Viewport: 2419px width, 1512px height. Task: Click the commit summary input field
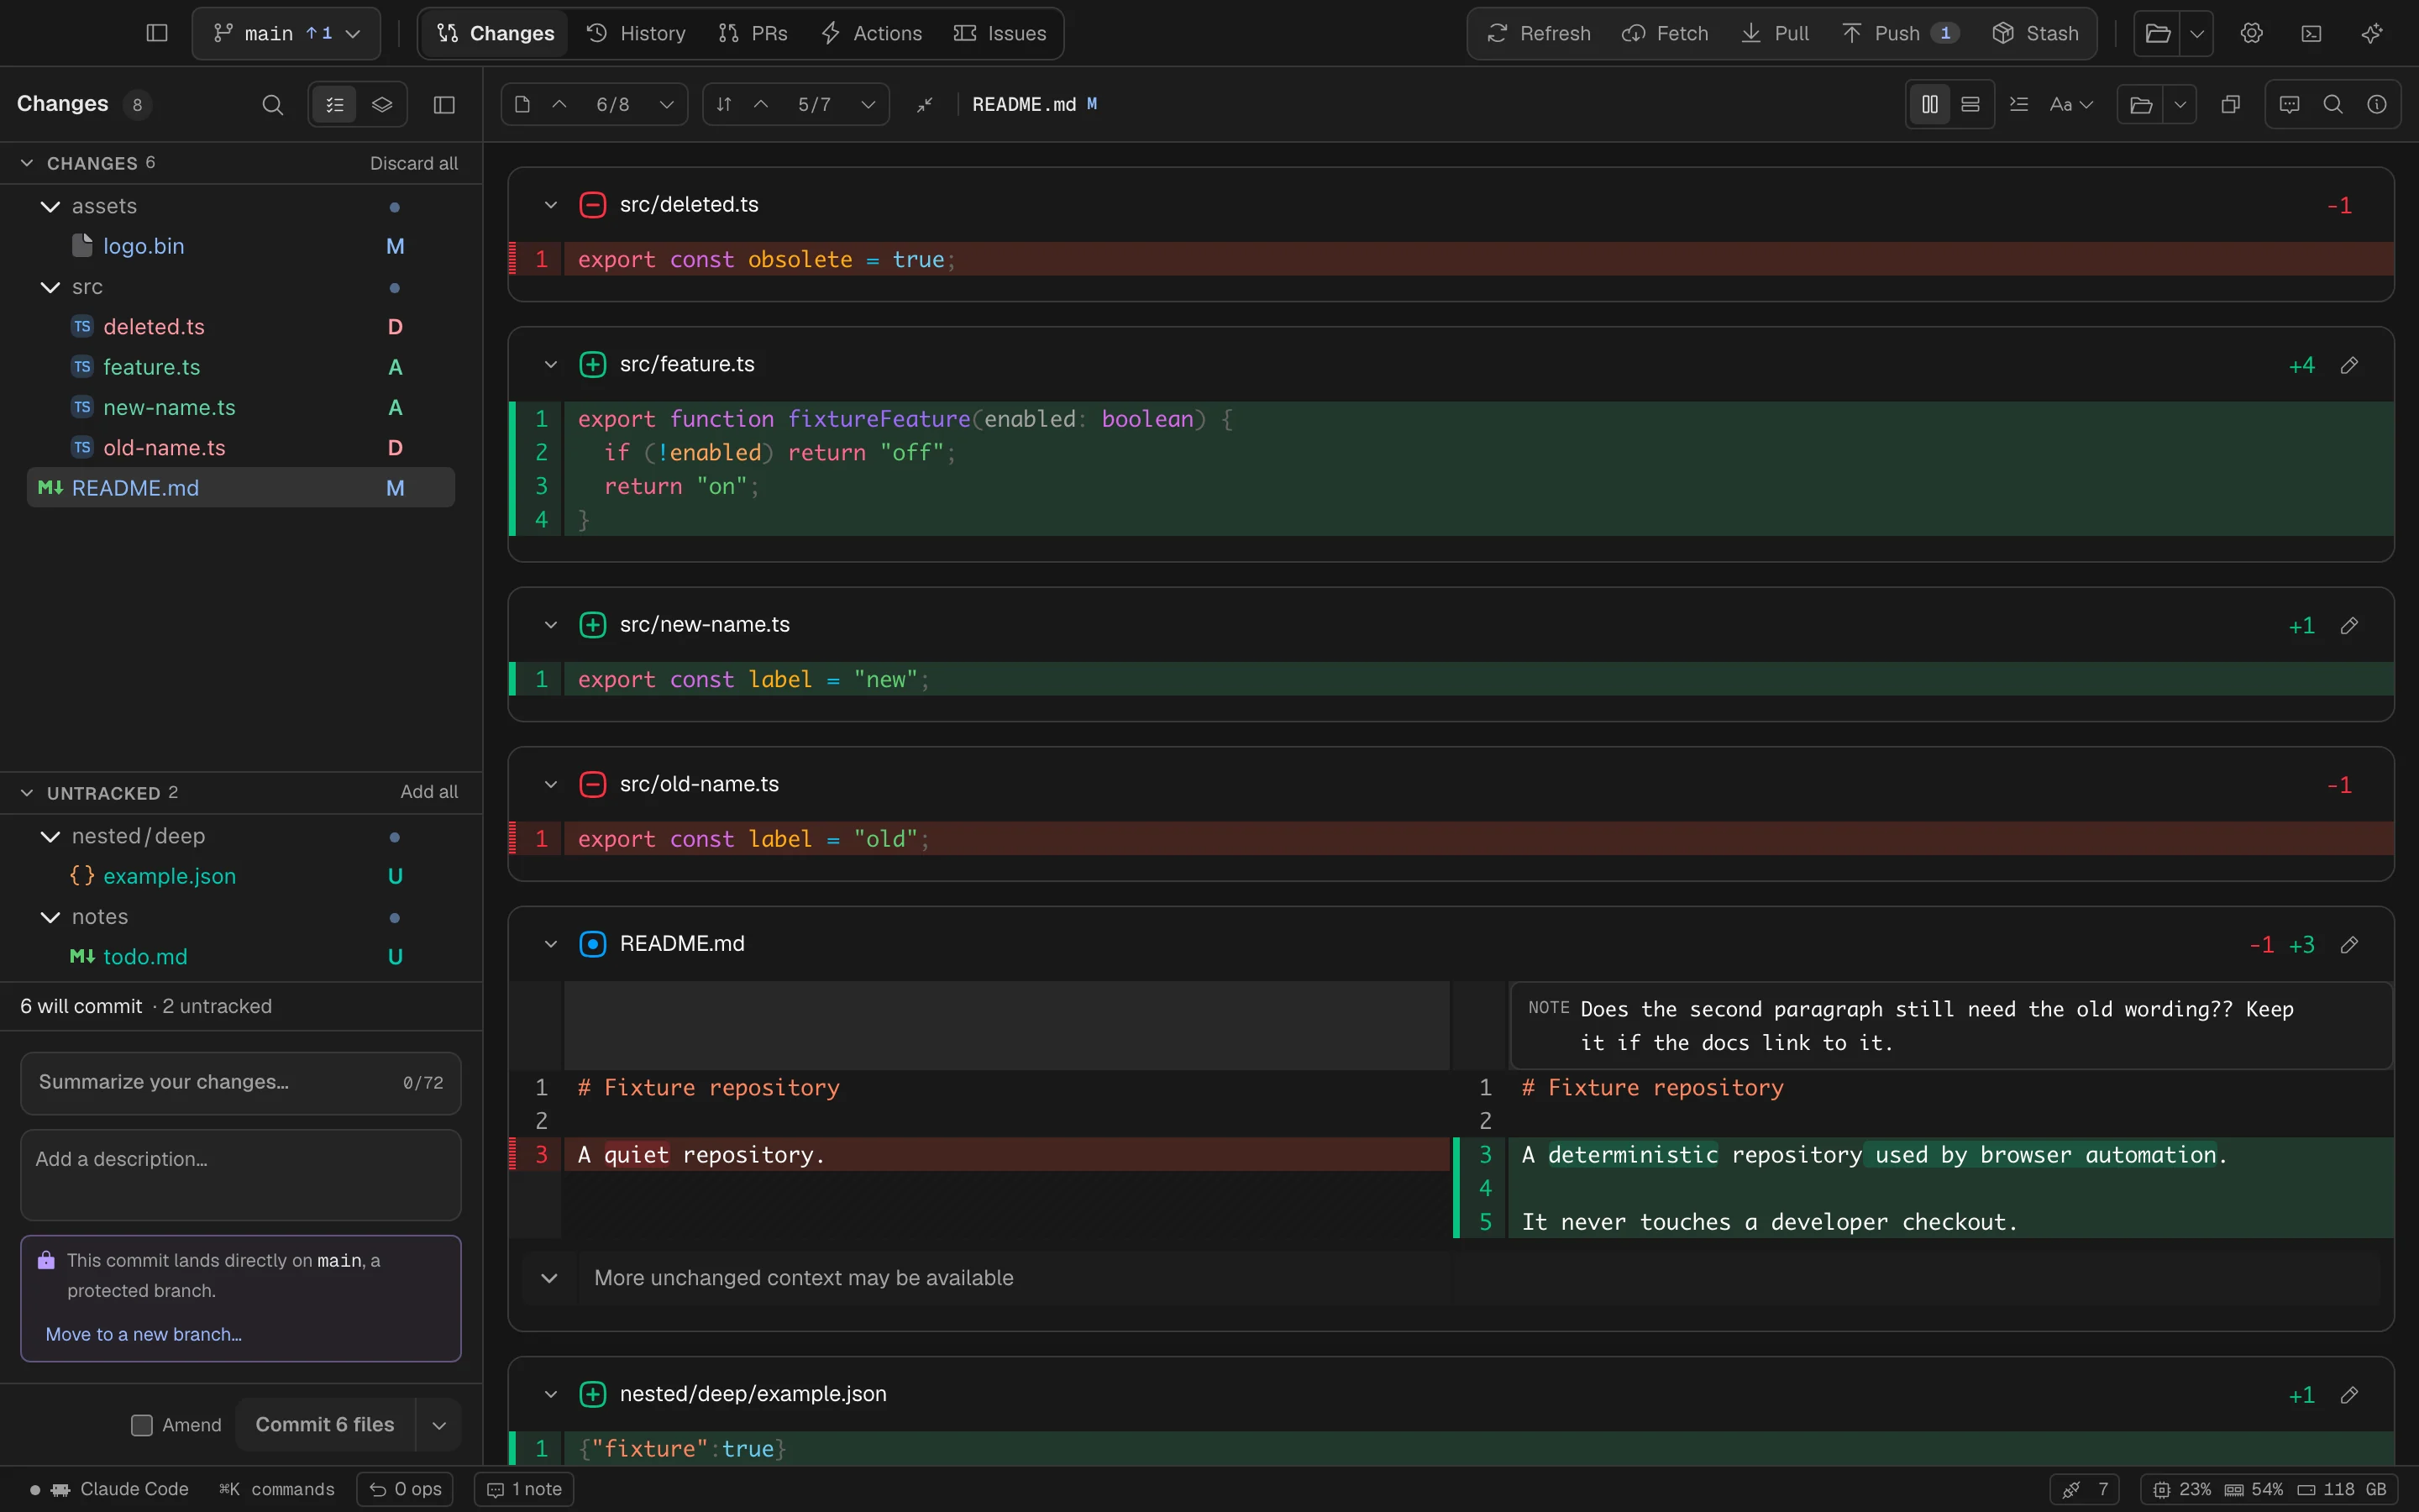pyautogui.click(x=241, y=1083)
